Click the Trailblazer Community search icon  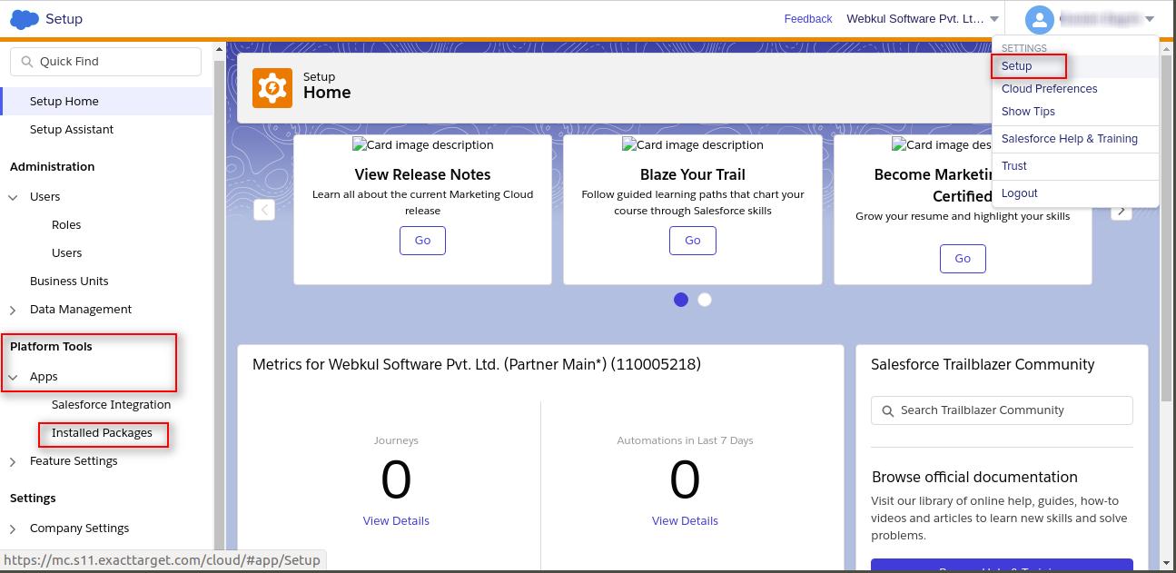(888, 410)
